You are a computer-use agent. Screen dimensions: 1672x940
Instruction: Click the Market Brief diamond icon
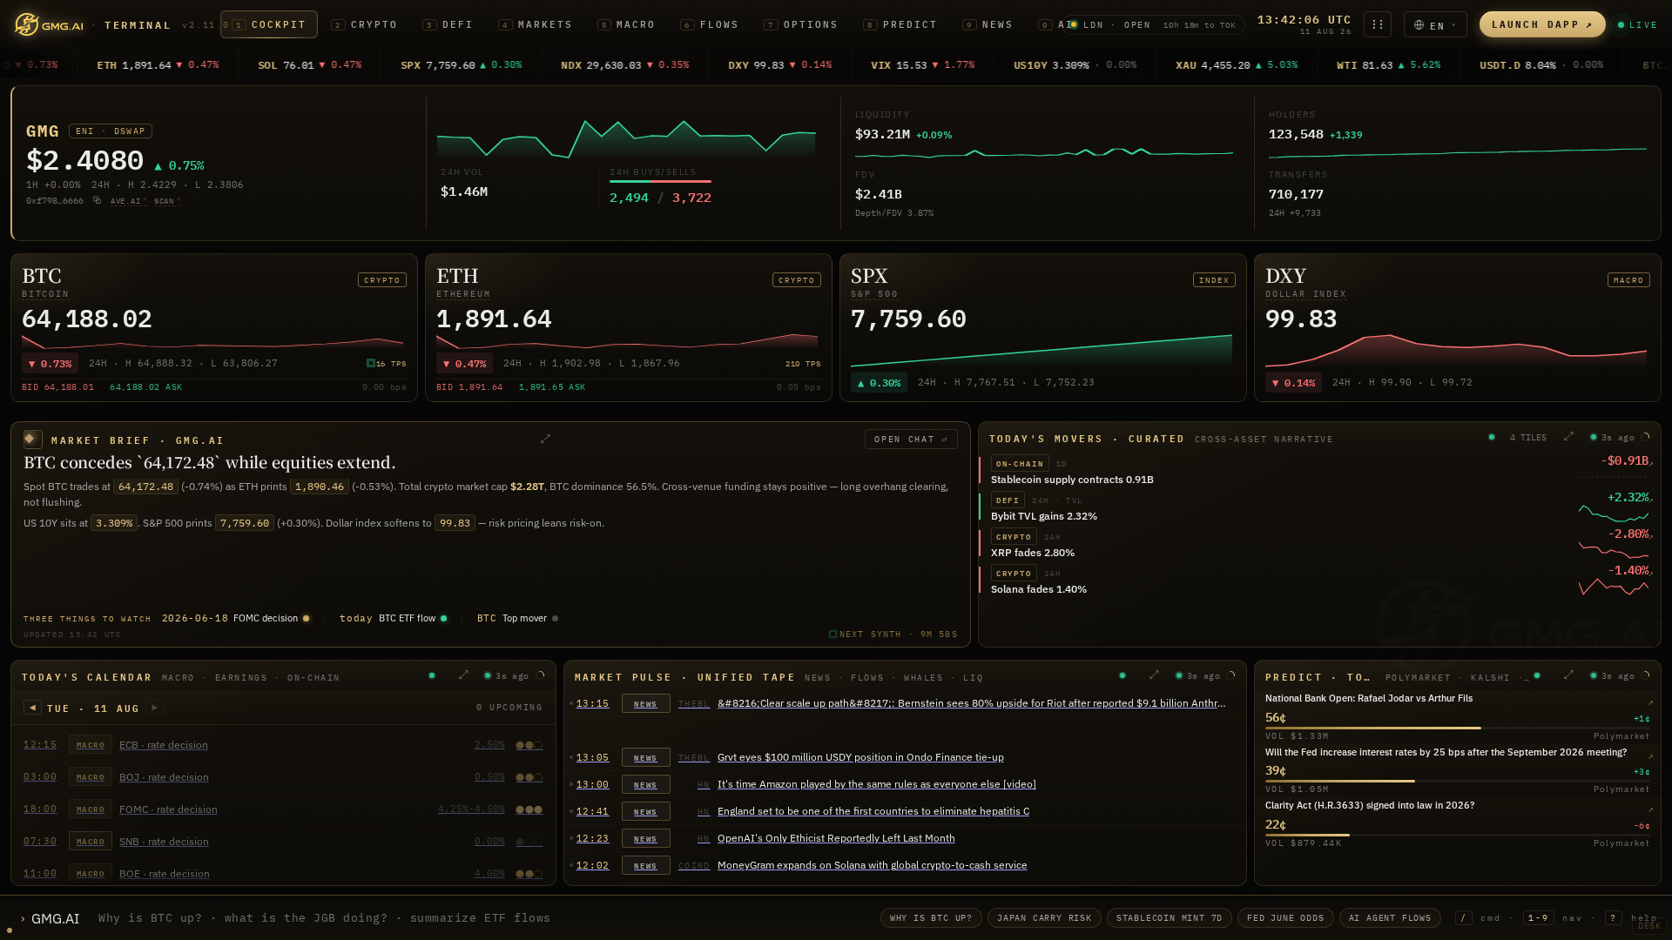click(x=32, y=440)
